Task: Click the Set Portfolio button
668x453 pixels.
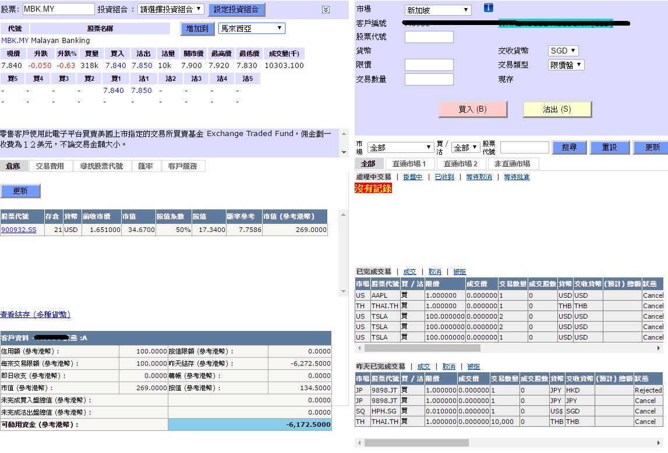Action: click(236, 10)
